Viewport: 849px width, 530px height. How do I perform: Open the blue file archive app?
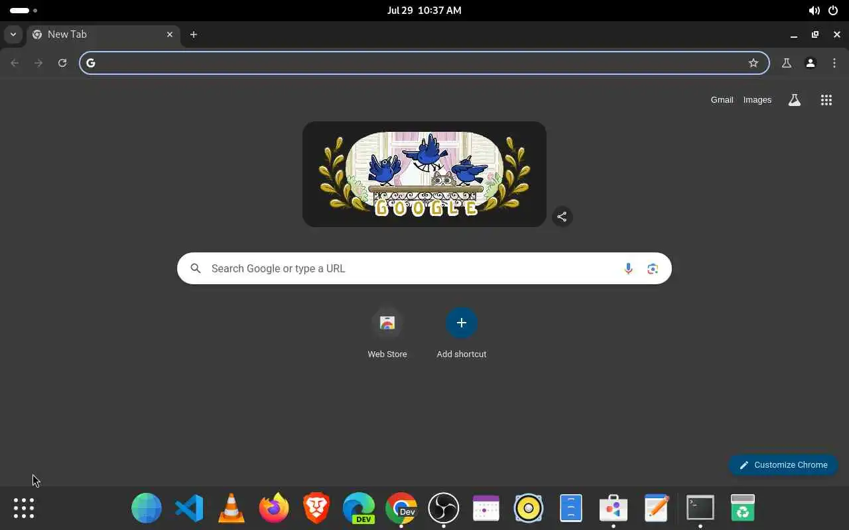coord(571,508)
